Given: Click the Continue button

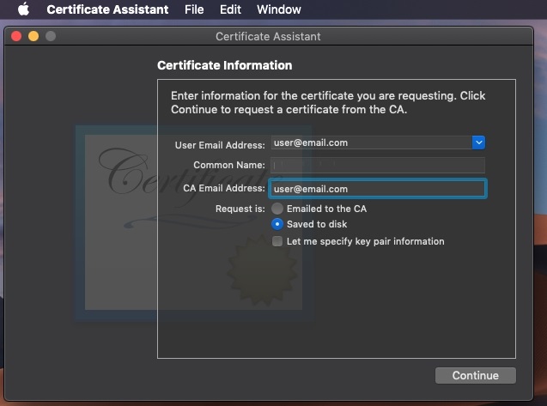Looking at the screenshot, I should tap(476, 375).
